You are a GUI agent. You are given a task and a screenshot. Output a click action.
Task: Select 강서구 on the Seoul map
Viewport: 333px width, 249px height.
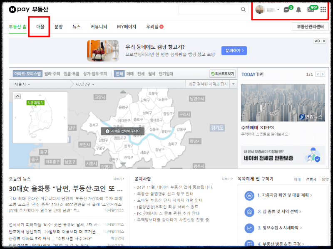[x=94, y=125]
